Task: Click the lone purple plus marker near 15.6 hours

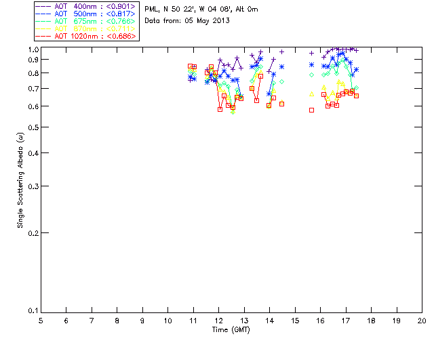Action: tap(312, 53)
